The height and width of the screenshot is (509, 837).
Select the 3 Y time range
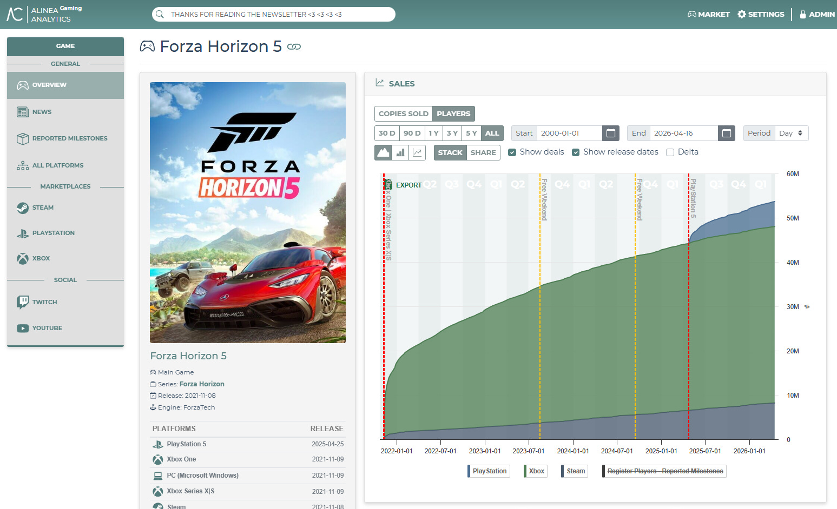pyautogui.click(x=452, y=133)
